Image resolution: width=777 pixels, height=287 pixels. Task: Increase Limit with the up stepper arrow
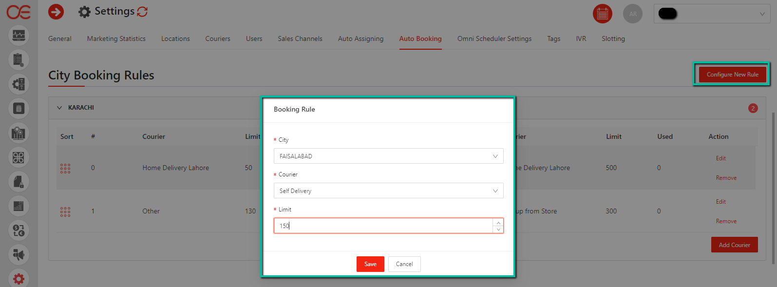tap(498, 223)
